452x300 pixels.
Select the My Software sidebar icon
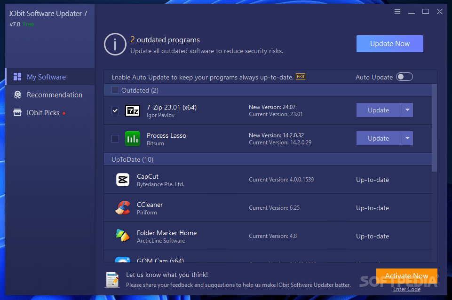click(x=17, y=76)
